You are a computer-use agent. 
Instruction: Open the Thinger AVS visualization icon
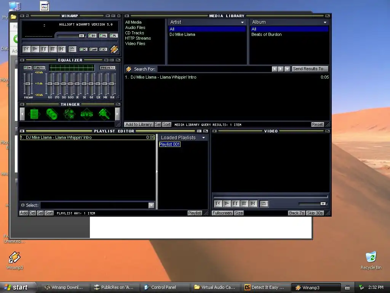[x=86, y=114]
